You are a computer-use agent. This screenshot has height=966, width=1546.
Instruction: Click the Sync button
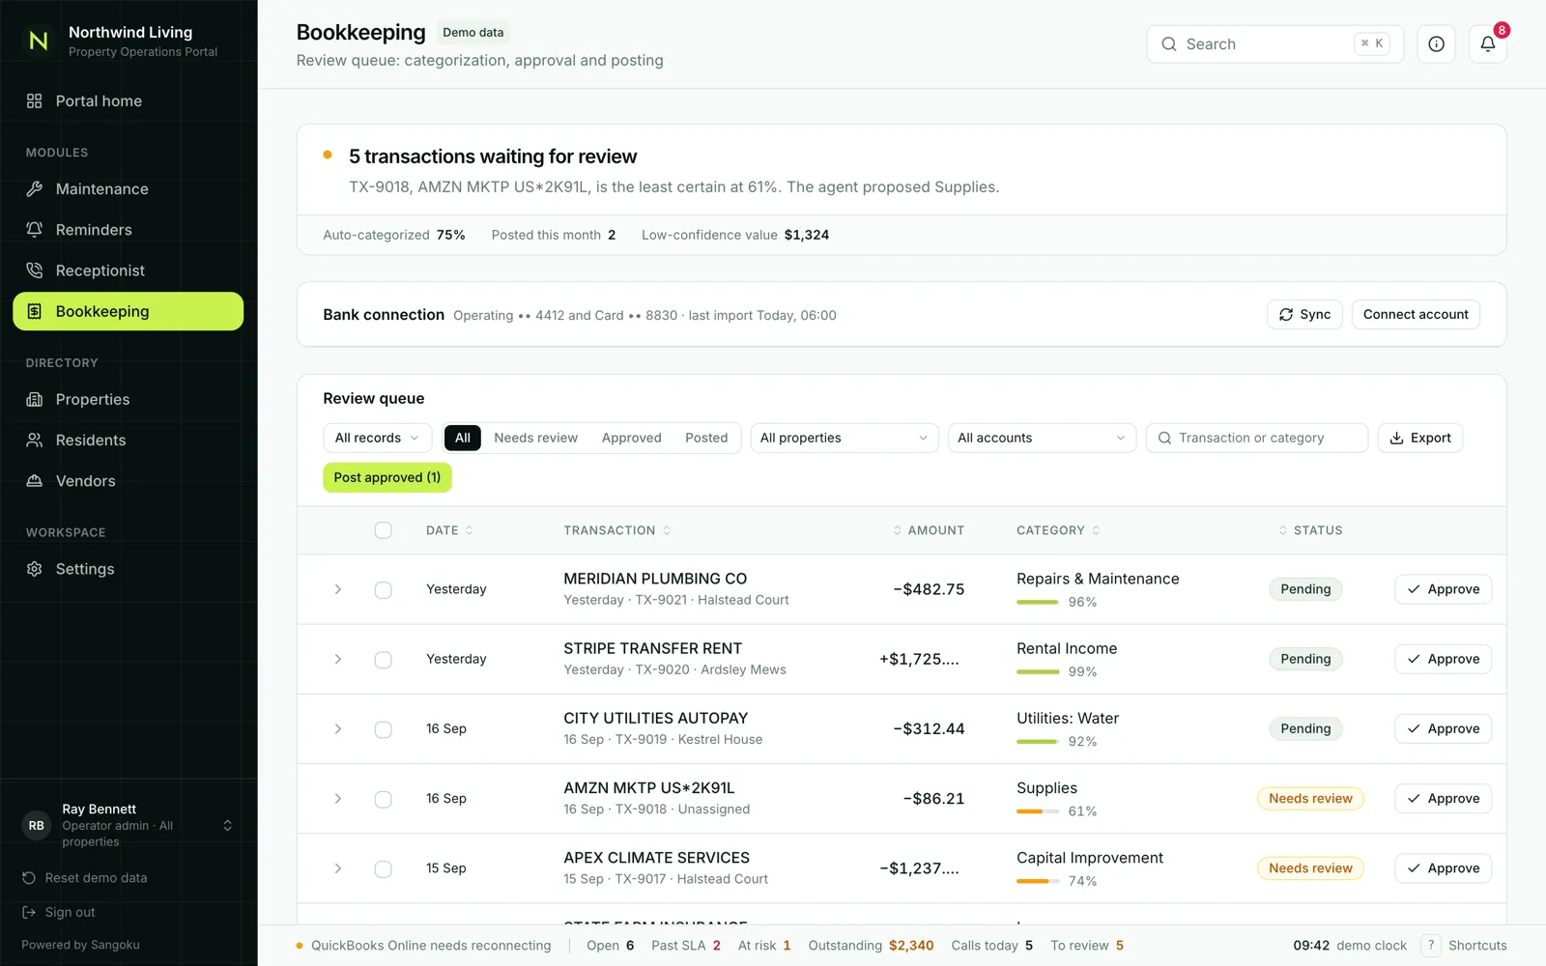1304,315
